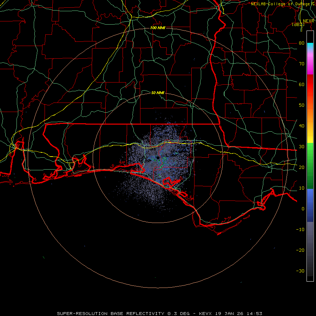Click the magenta segment of the color bar
This screenshot has height=316, width=316.
[310, 66]
